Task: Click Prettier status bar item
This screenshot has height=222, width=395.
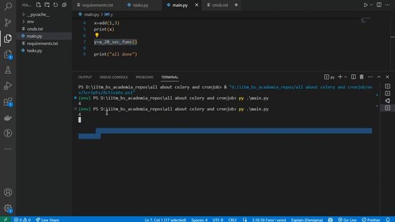Action: click(371, 220)
